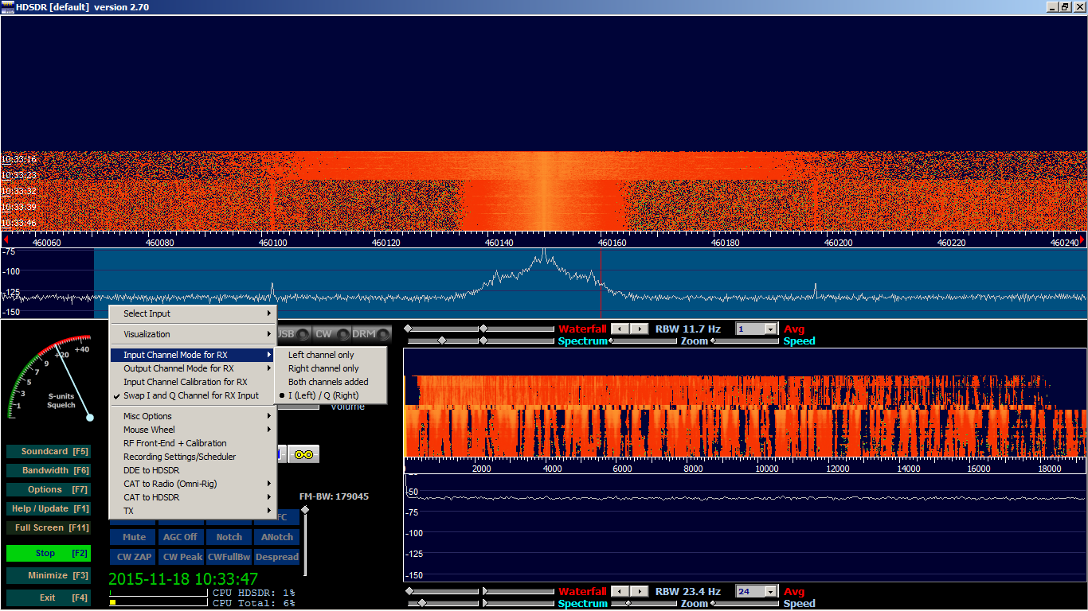The height and width of the screenshot is (611, 1088).
Task: Click 460140 on the RF frequency scale
Action: point(499,243)
